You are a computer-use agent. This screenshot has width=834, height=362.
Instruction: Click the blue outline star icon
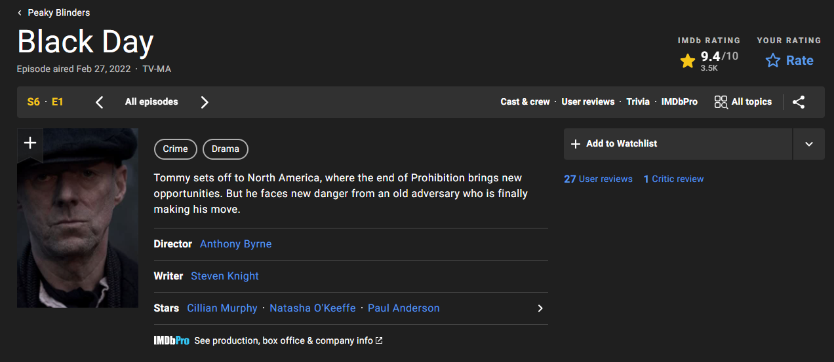tap(773, 61)
